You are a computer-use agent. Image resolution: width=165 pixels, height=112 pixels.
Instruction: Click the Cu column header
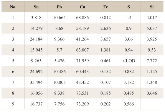point(82,7)
